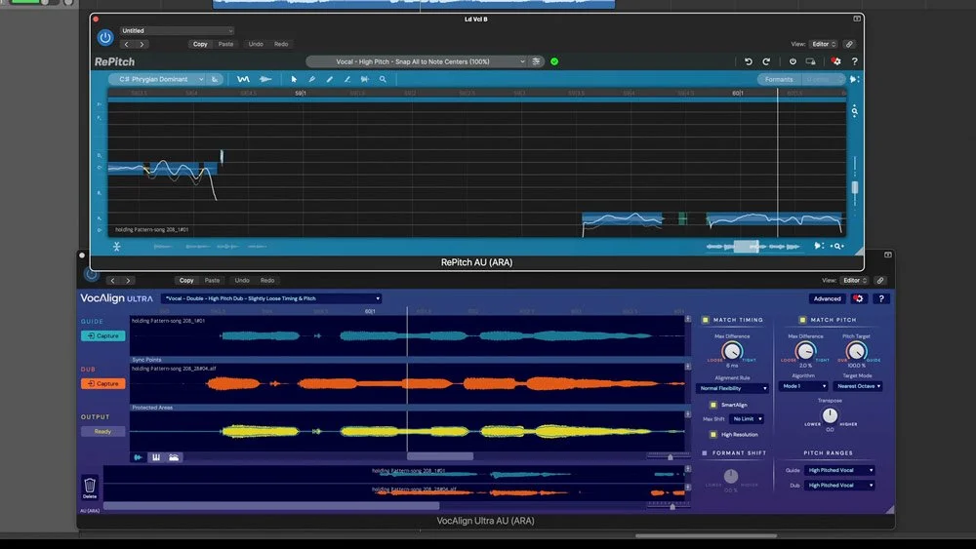The width and height of the screenshot is (976, 549).
Task: Select piano keys view icon below output
Action: (x=156, y=457)
